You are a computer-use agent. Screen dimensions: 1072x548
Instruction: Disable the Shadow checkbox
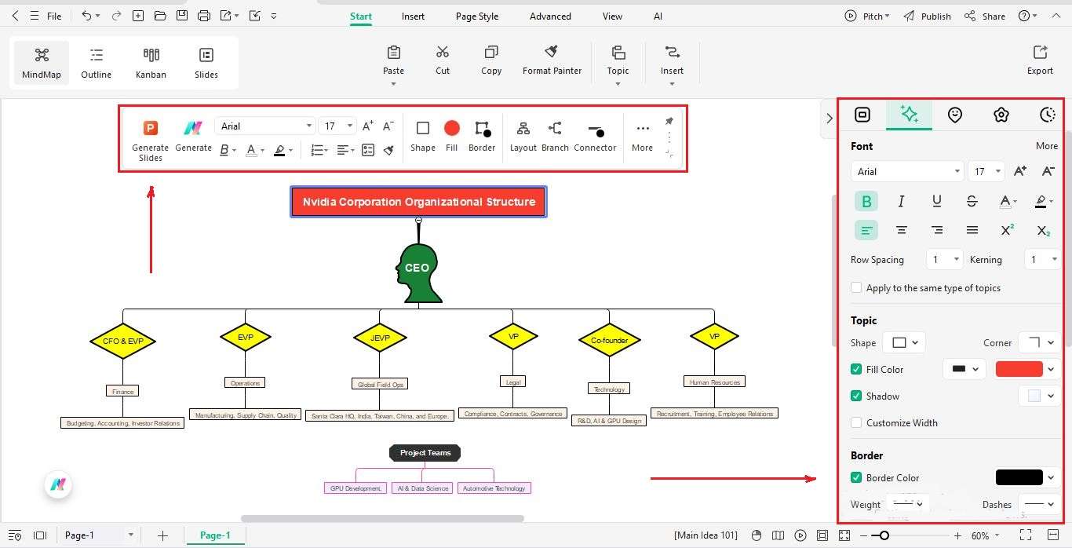[x=856, y=396]
